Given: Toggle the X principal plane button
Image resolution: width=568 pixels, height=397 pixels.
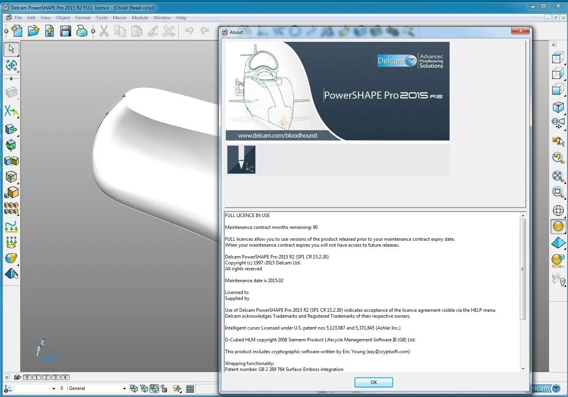Looking at the screenshot, I should 134,389.
